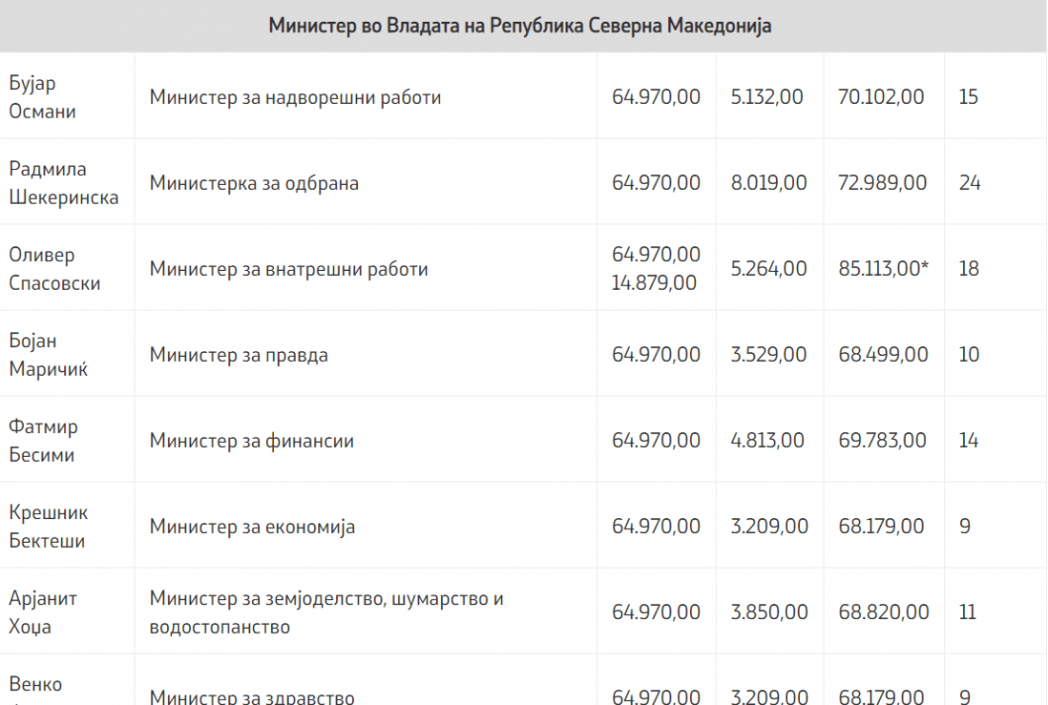Select the value "4.813,00"
Viewport: 1048px width, 705px height.
pyautogui.click(x=767, y=440)
